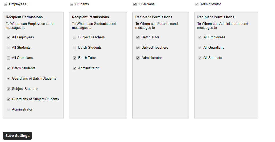
Task: Enable All Students for Employees
Action: click(x=9, y=48)
